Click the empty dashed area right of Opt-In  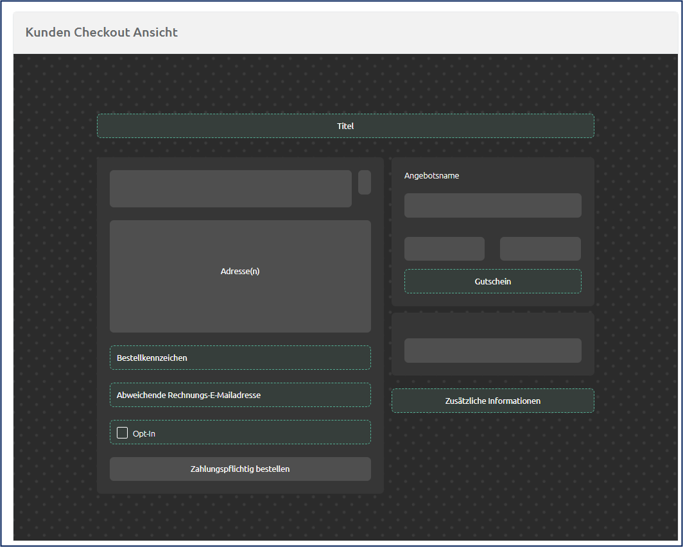point(270,433)
